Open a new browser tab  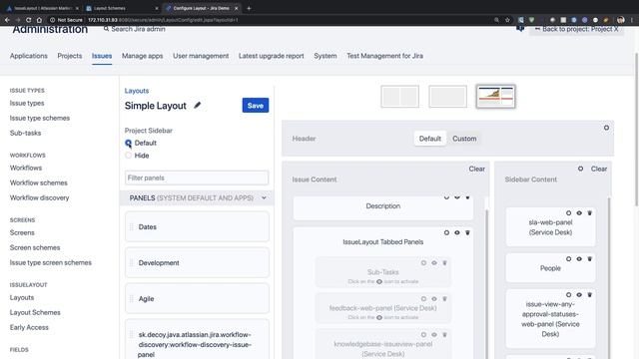coord(249,8)
